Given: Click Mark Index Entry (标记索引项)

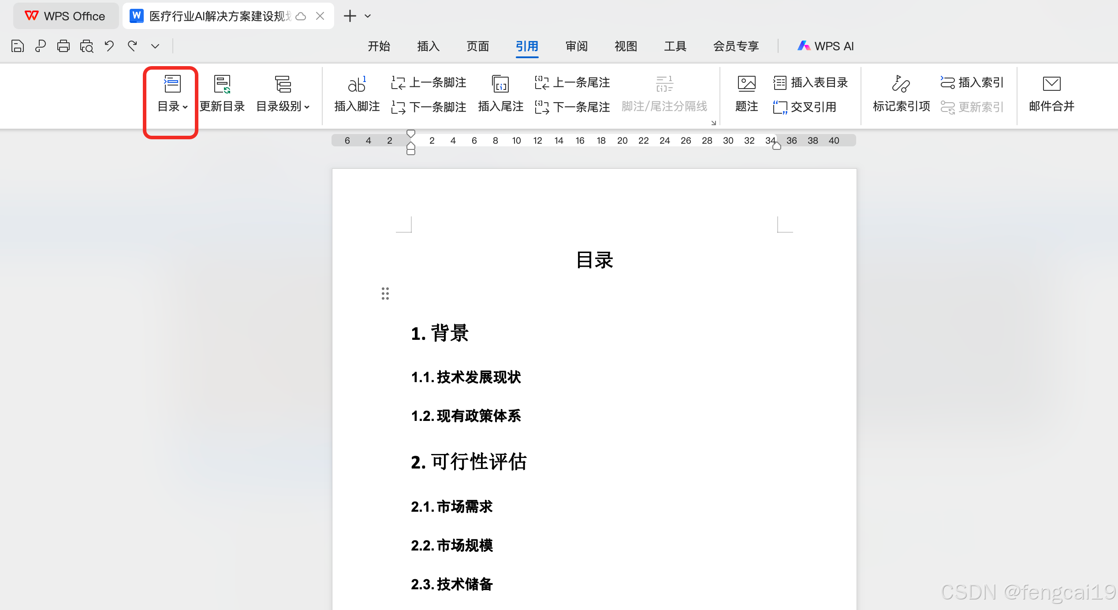Looking at the screenshot, I should point(901,93).
